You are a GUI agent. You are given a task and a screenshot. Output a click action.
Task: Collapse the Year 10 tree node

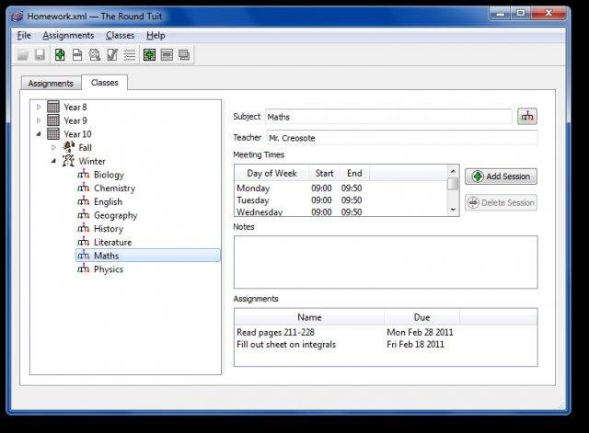(39, 134)
